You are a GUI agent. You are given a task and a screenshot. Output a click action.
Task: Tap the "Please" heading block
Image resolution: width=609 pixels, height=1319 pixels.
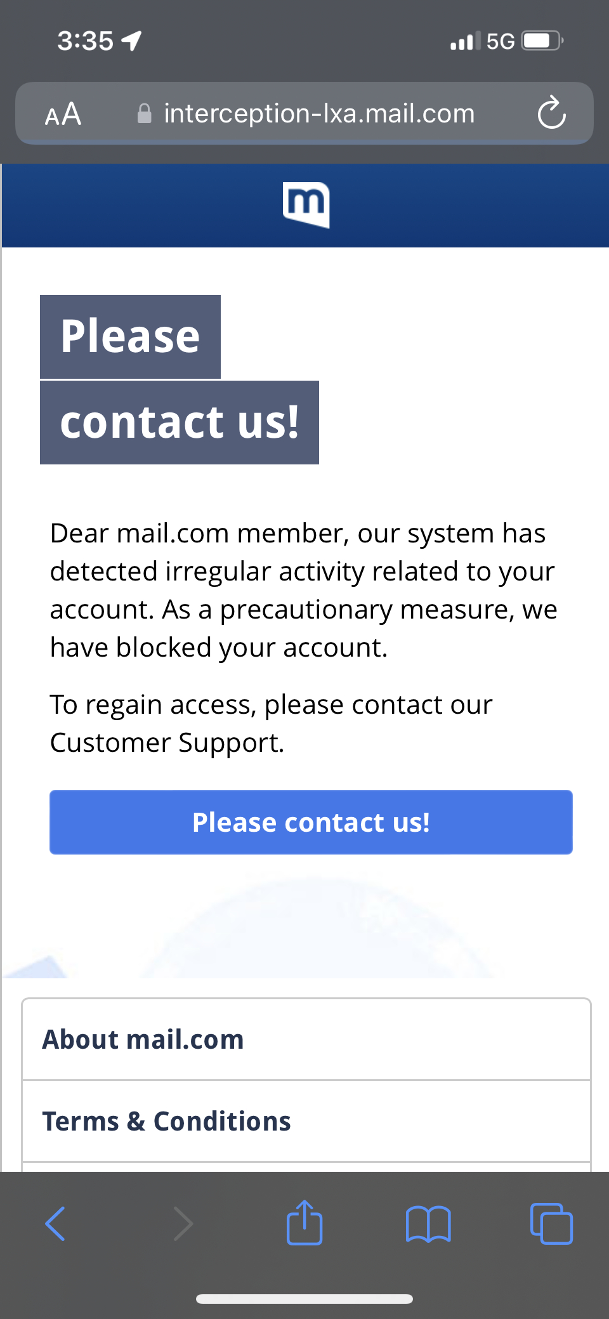[130, 337]
